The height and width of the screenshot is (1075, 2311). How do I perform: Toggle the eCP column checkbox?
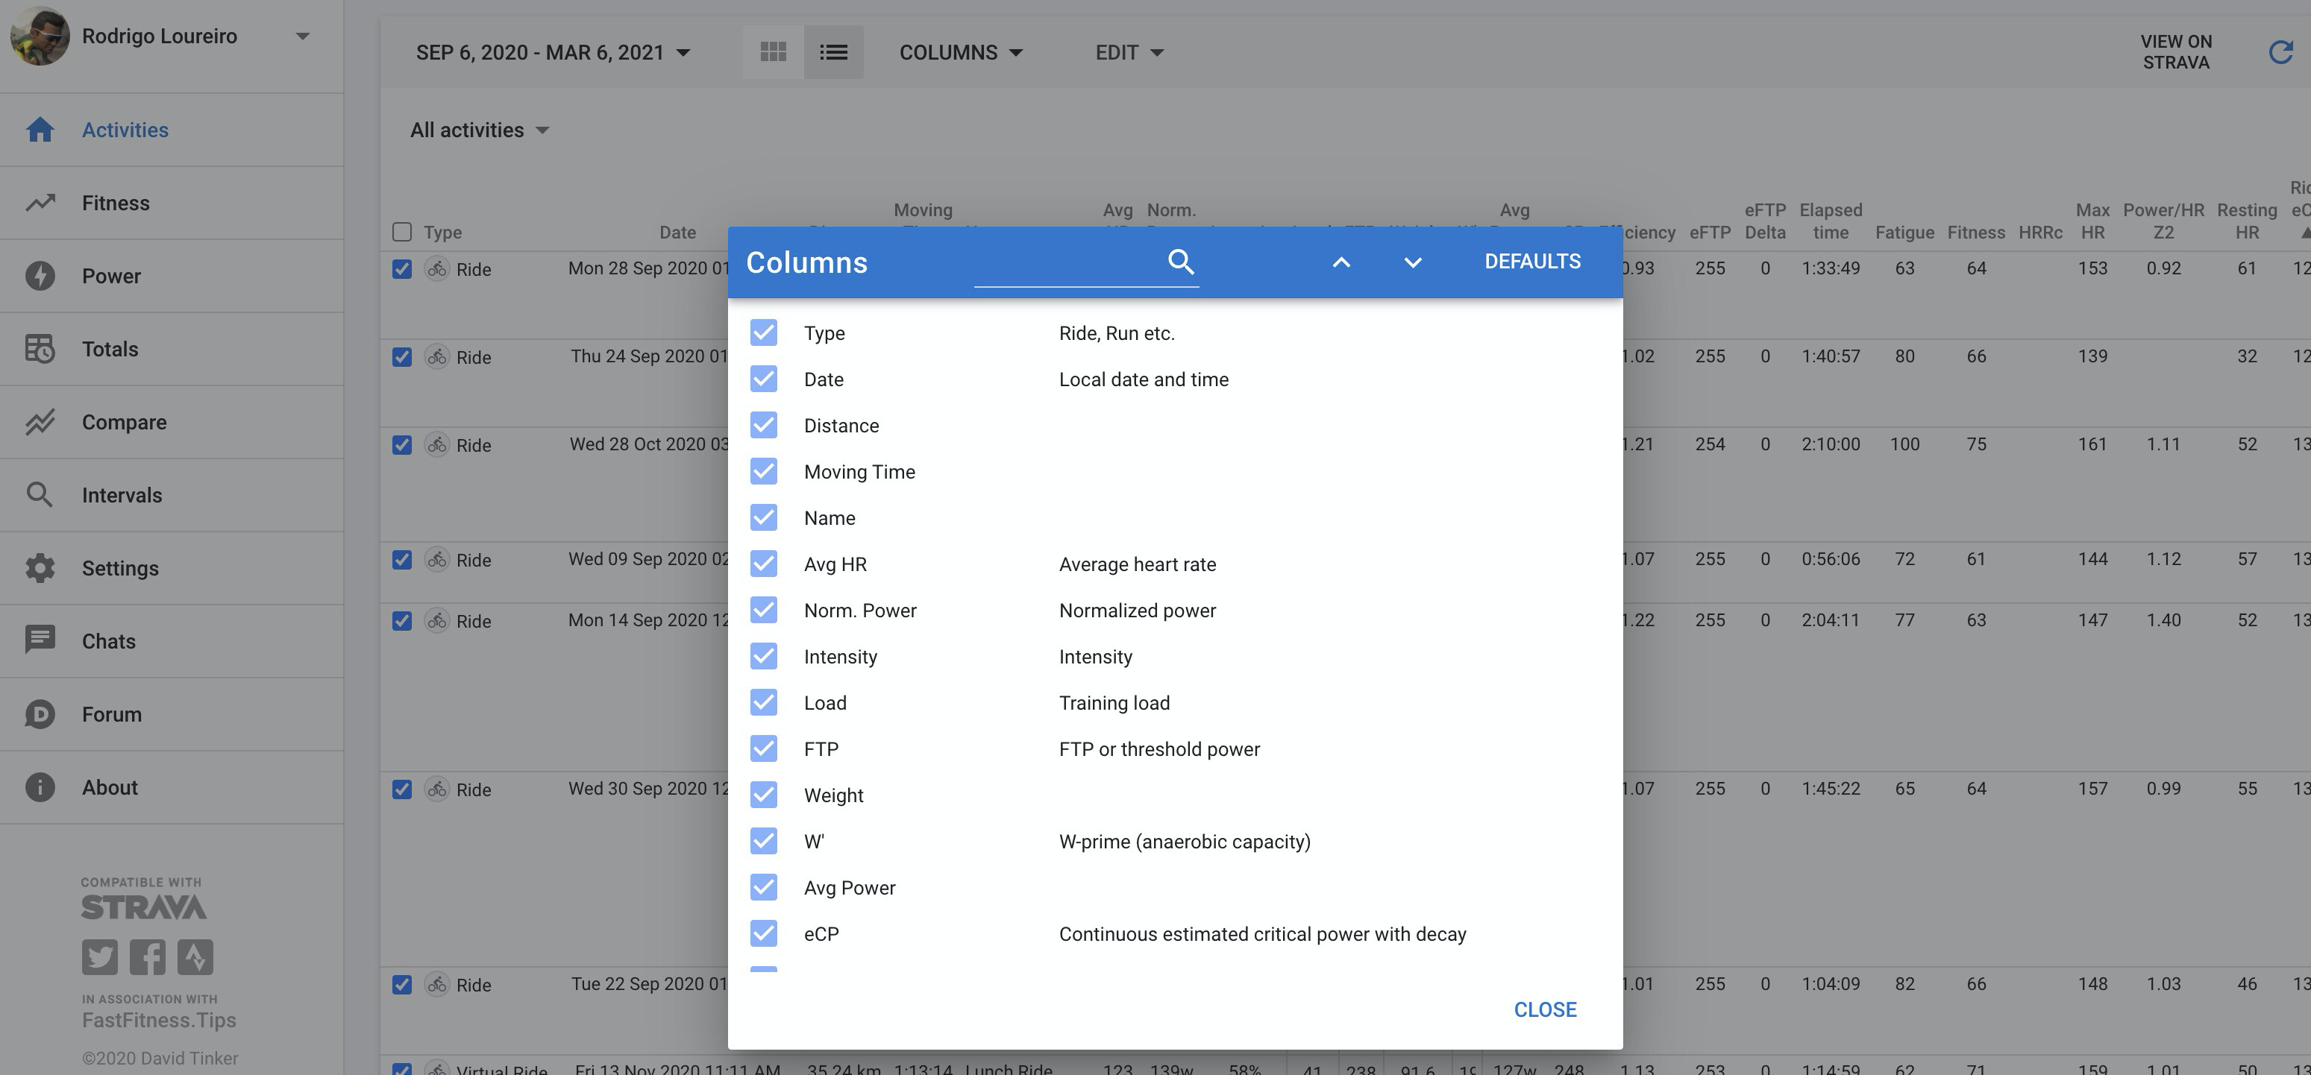[763, 933]
